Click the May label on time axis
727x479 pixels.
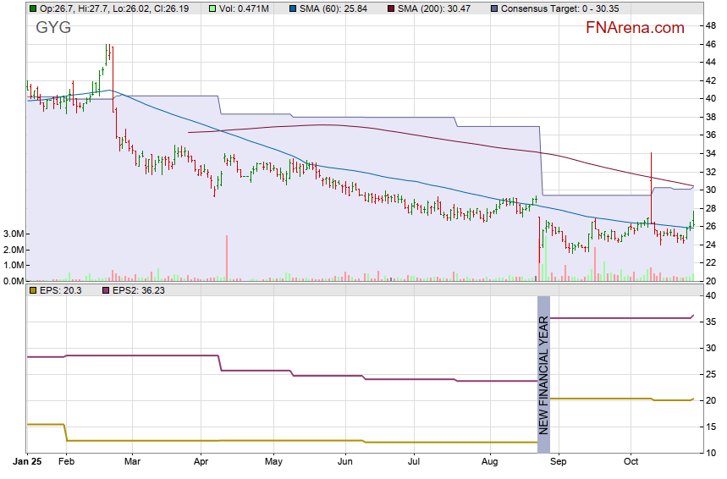coord(273,462)
